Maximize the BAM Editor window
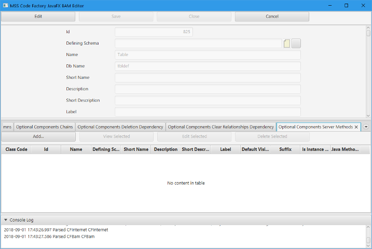 click(x=346, y=5)
